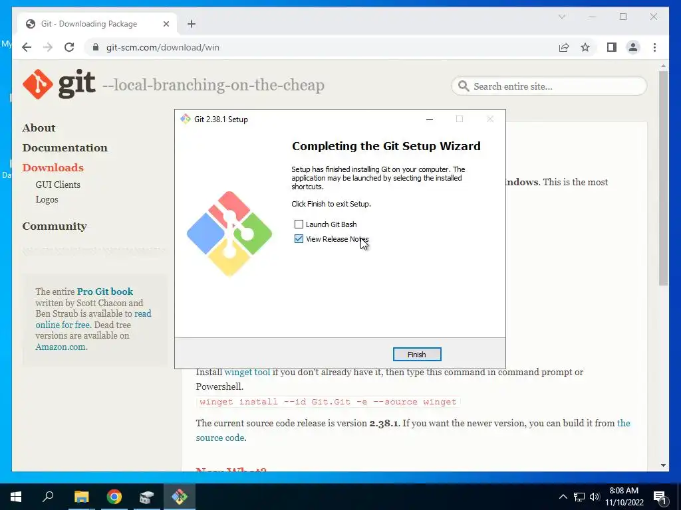Screen dimensions: 681x510
Task: Follow the winget tool link
Action: point(247,372)
